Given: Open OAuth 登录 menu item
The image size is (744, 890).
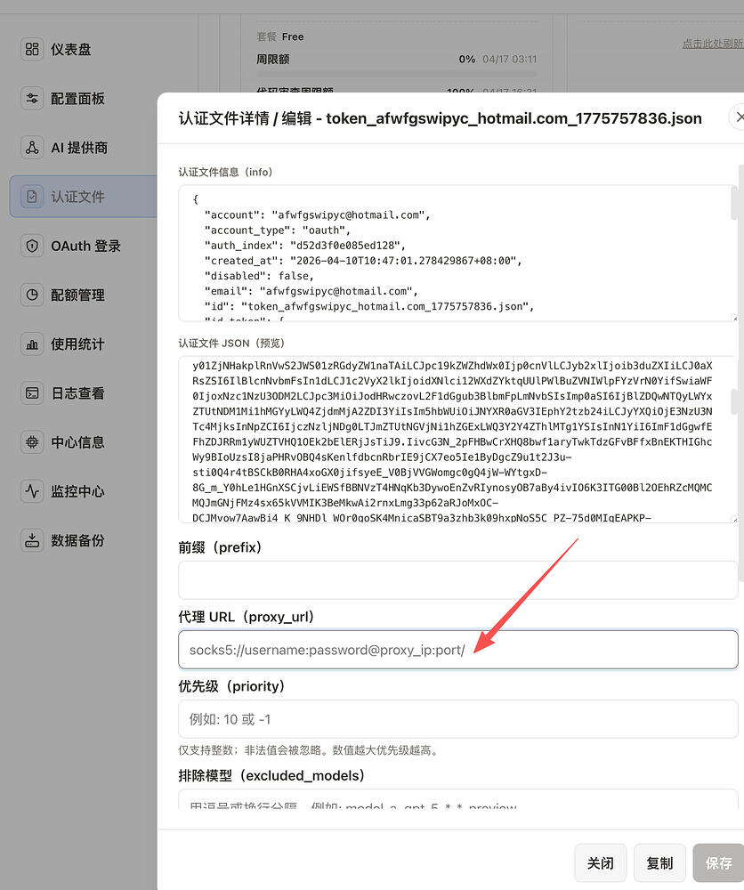Looking at the screenshot, I should pos(84,246).
